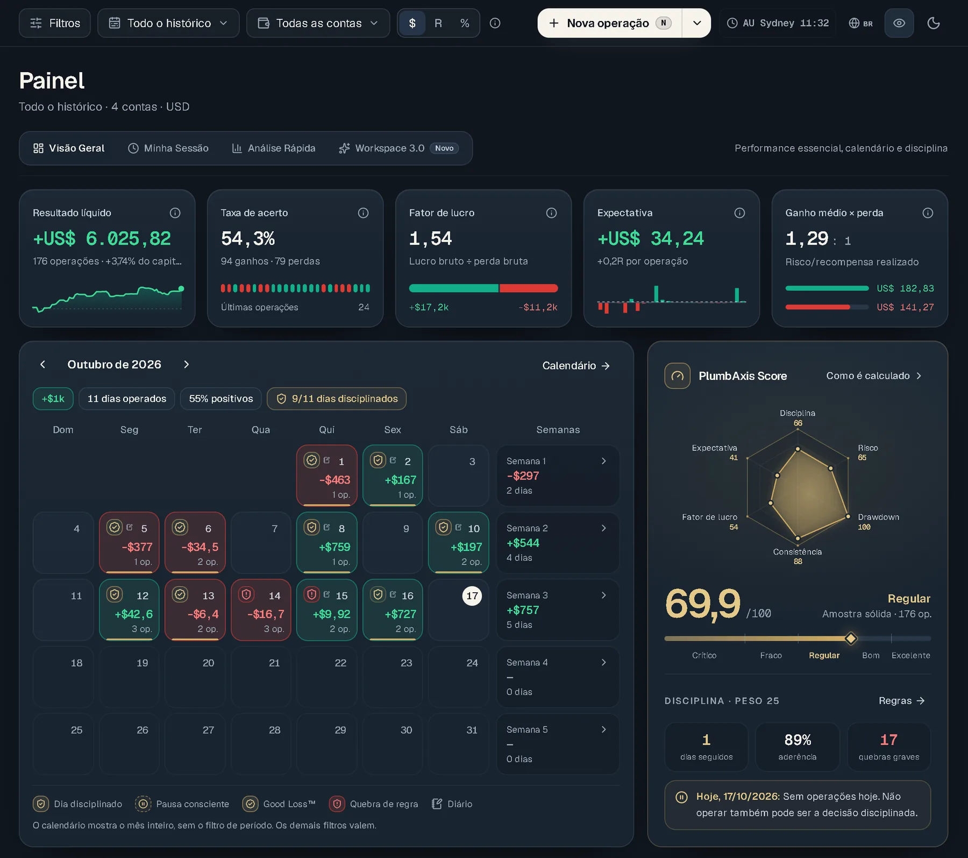
Task: Open the full Calendário link
Action: click(x=576, y=366)
